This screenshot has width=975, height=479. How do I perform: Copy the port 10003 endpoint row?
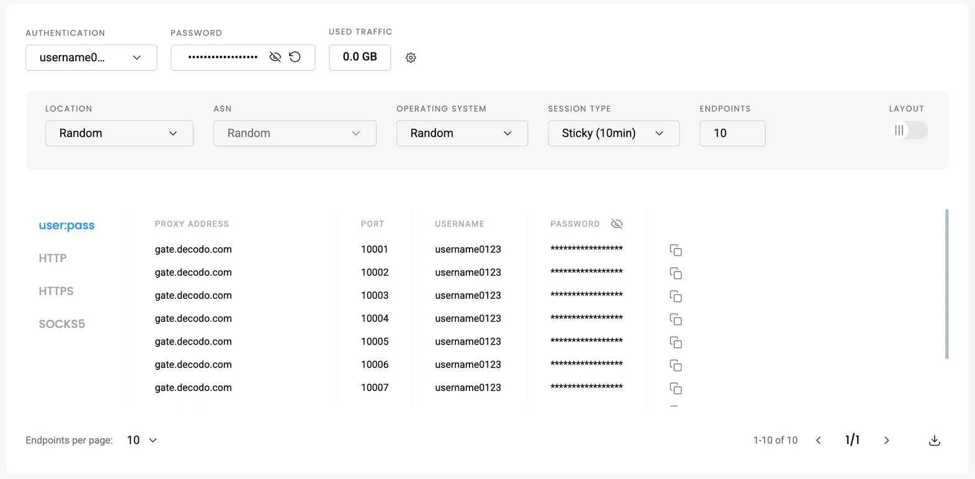pos(675,296)
